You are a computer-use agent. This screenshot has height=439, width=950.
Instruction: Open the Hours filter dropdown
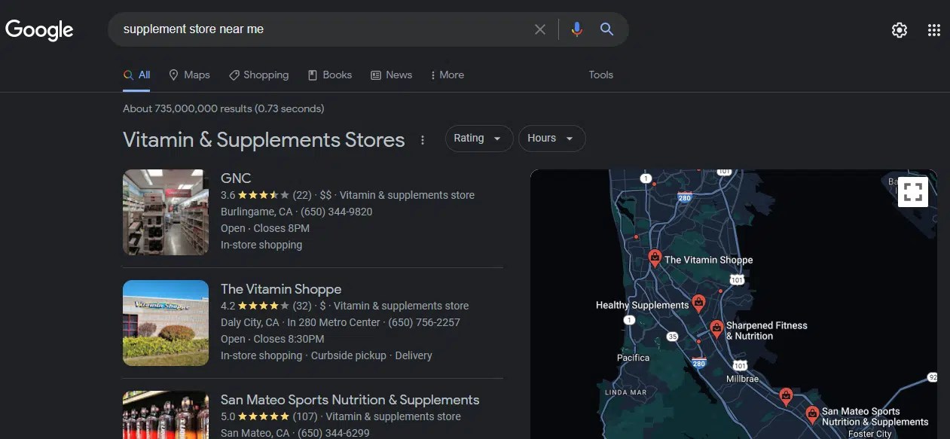point(551,139)
